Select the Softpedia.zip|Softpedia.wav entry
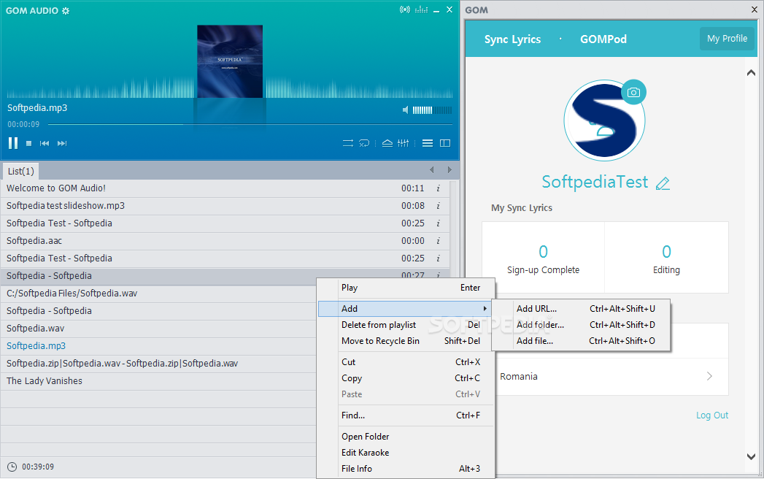 [159, 364]
